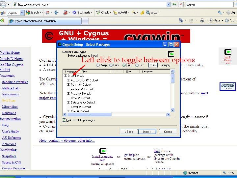Expand the Database category node
The width and height of the screenshot is (237, 178).
pyautogui.click(x=68, y=103)
